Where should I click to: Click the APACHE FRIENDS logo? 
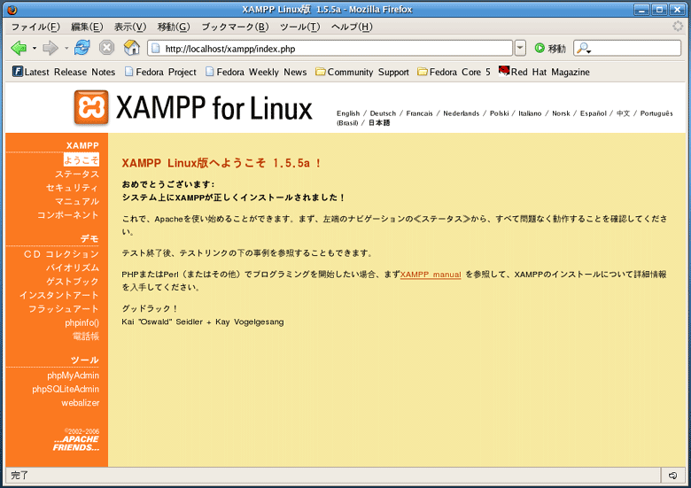click(76, 443)
